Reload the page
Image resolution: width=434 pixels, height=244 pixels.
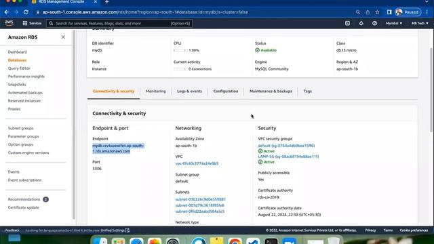click(26, 12)
